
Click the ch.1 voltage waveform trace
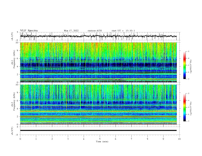click(98, 36)
